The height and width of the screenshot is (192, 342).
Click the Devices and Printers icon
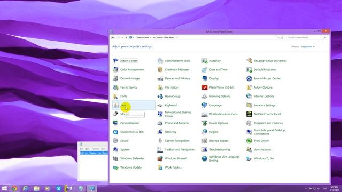(160, 78)
